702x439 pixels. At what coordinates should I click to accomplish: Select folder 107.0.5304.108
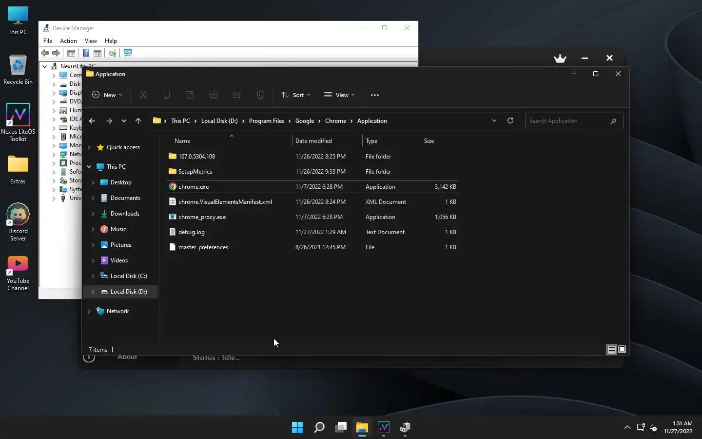pos(312,157)
